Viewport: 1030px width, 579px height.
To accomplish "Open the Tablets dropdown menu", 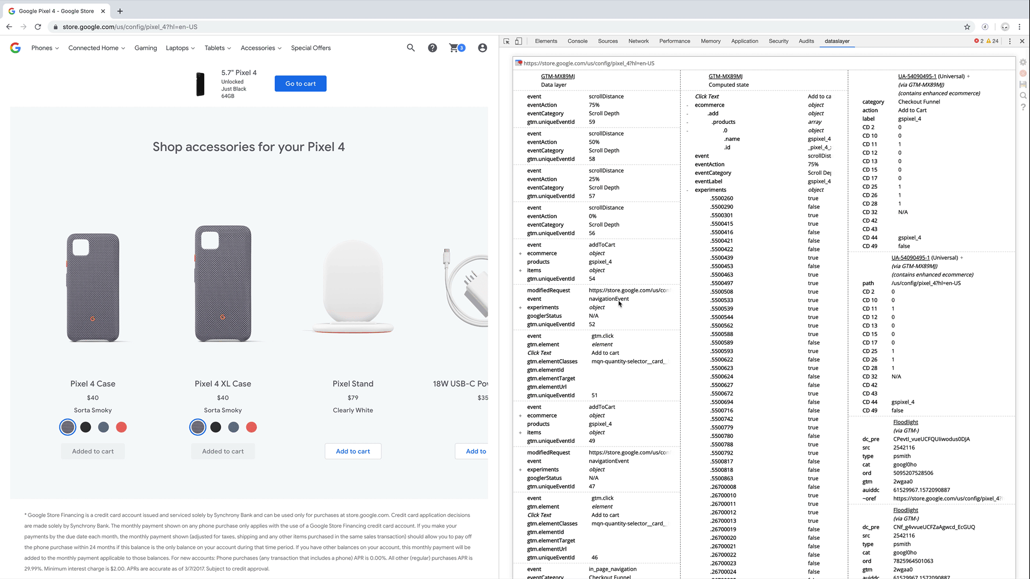I will 218,48.
